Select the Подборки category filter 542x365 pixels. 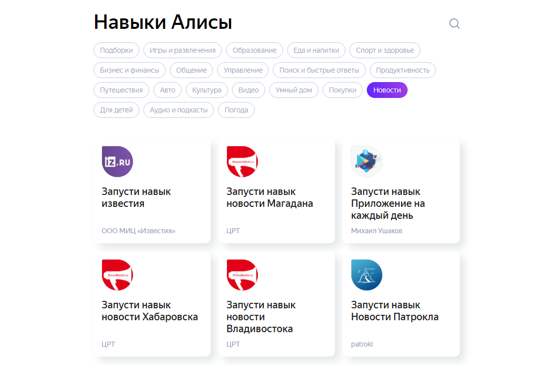click(116, 50)
